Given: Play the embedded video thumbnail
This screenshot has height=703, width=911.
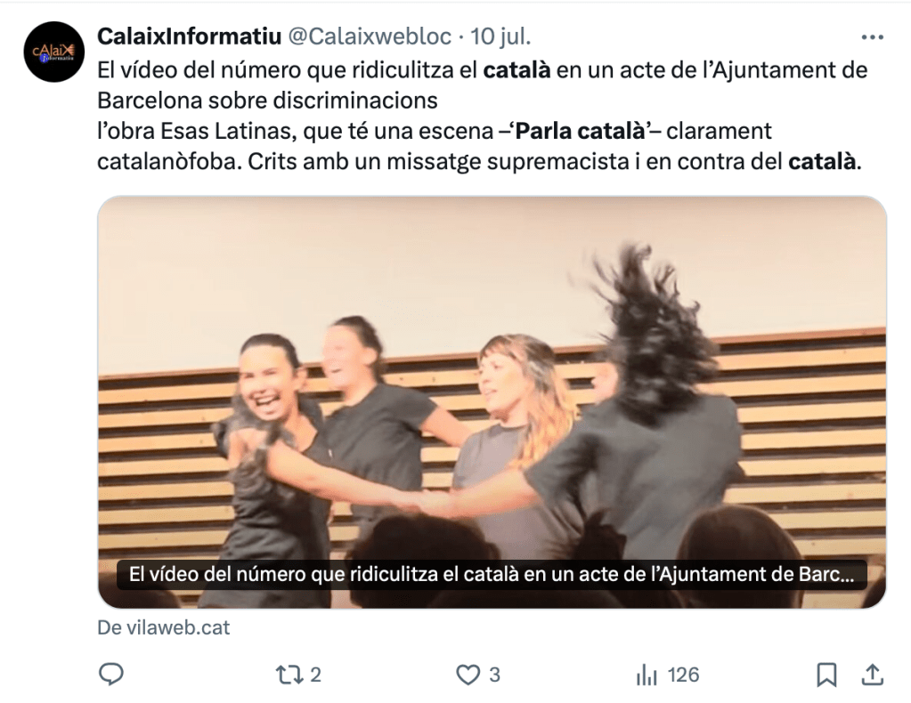Looking at the screenshot, I should [492, 401].
